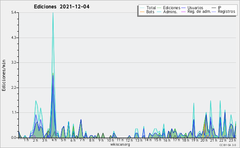
Task: Click the '12 h' x-axis label
Action: (129, 140)
